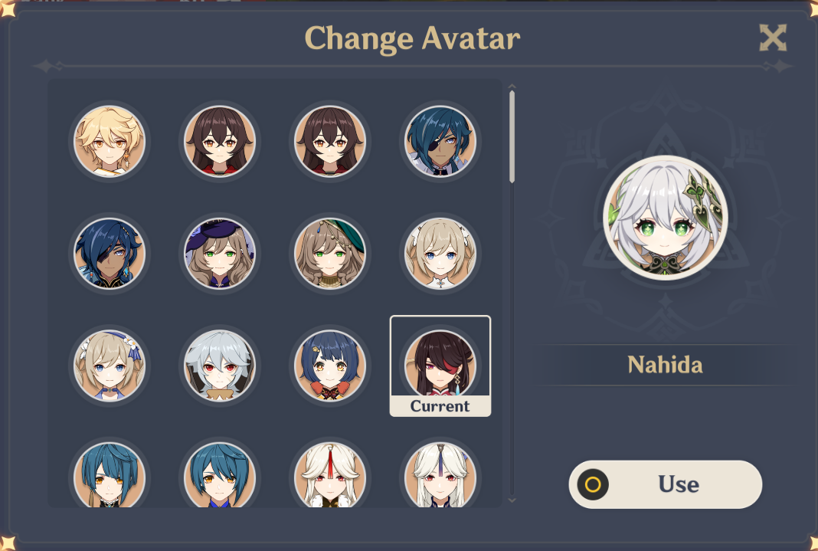This screenshot has height=551, width=818.
Task: Select the Kaeya avatar with eyepatch
Action: (x=440, y=142)
